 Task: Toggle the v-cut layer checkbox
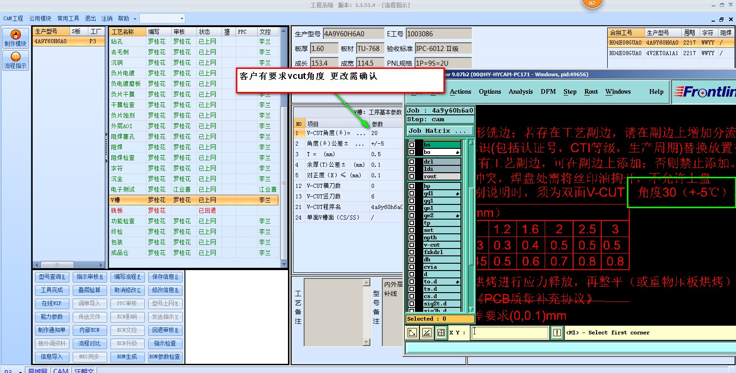[412, 245]
